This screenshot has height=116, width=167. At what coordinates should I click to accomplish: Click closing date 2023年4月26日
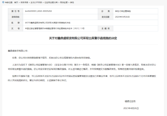coord(131,108)
